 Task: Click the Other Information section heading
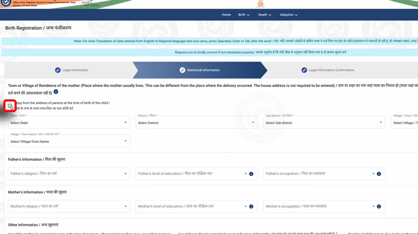tap(33, 225)
